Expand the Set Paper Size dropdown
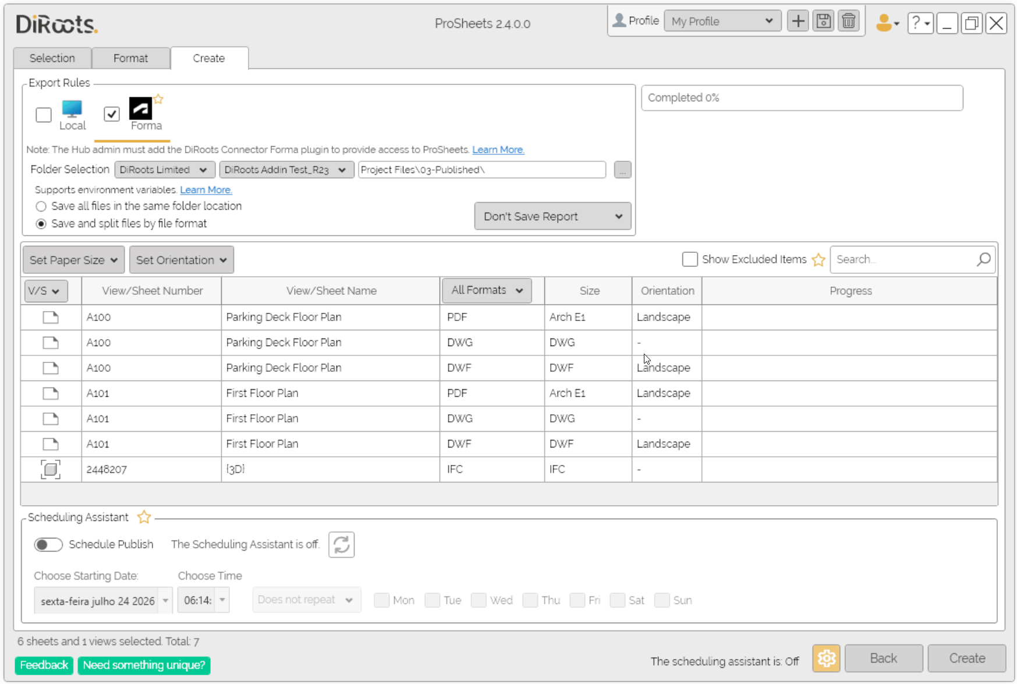The width and height of the screenshot is (1017, 684). click(74, 260)
